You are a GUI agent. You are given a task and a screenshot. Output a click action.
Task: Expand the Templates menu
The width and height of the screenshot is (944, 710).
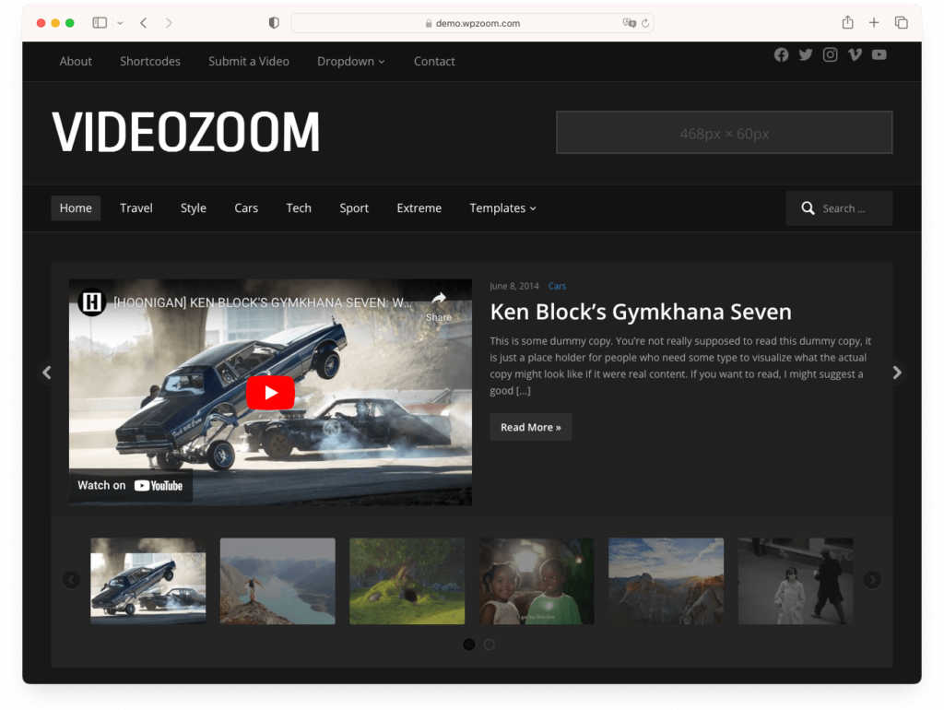pyautogui.click(x=502, y=208)
